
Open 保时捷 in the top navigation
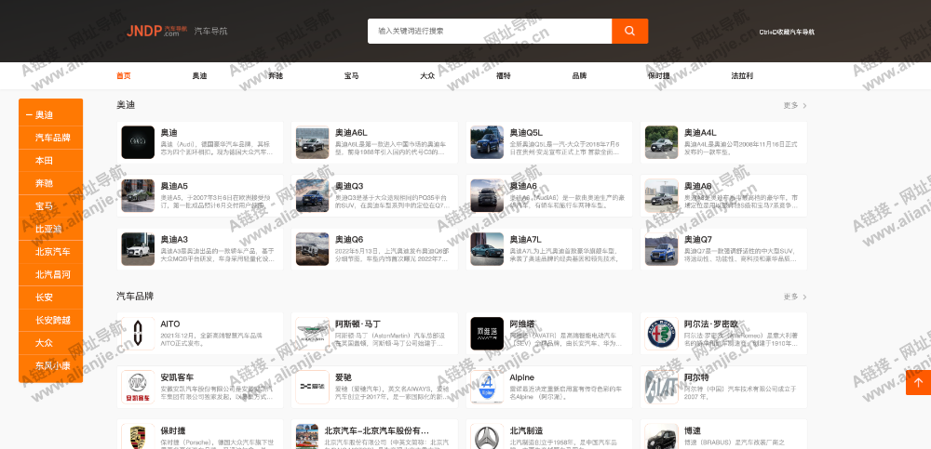pyautogui.click(x=659, y=76)
